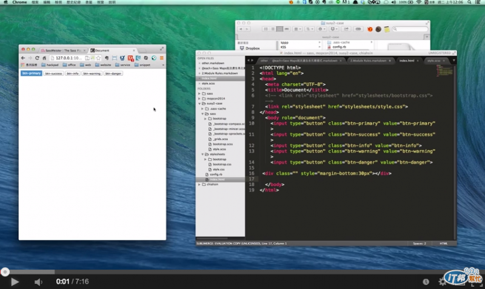Open bootstrap.css in sidebar

pyautogui.click(x=222, y=164)
